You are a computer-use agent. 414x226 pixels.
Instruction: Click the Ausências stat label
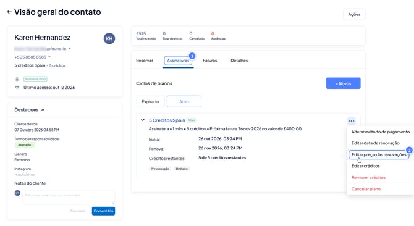218,38
